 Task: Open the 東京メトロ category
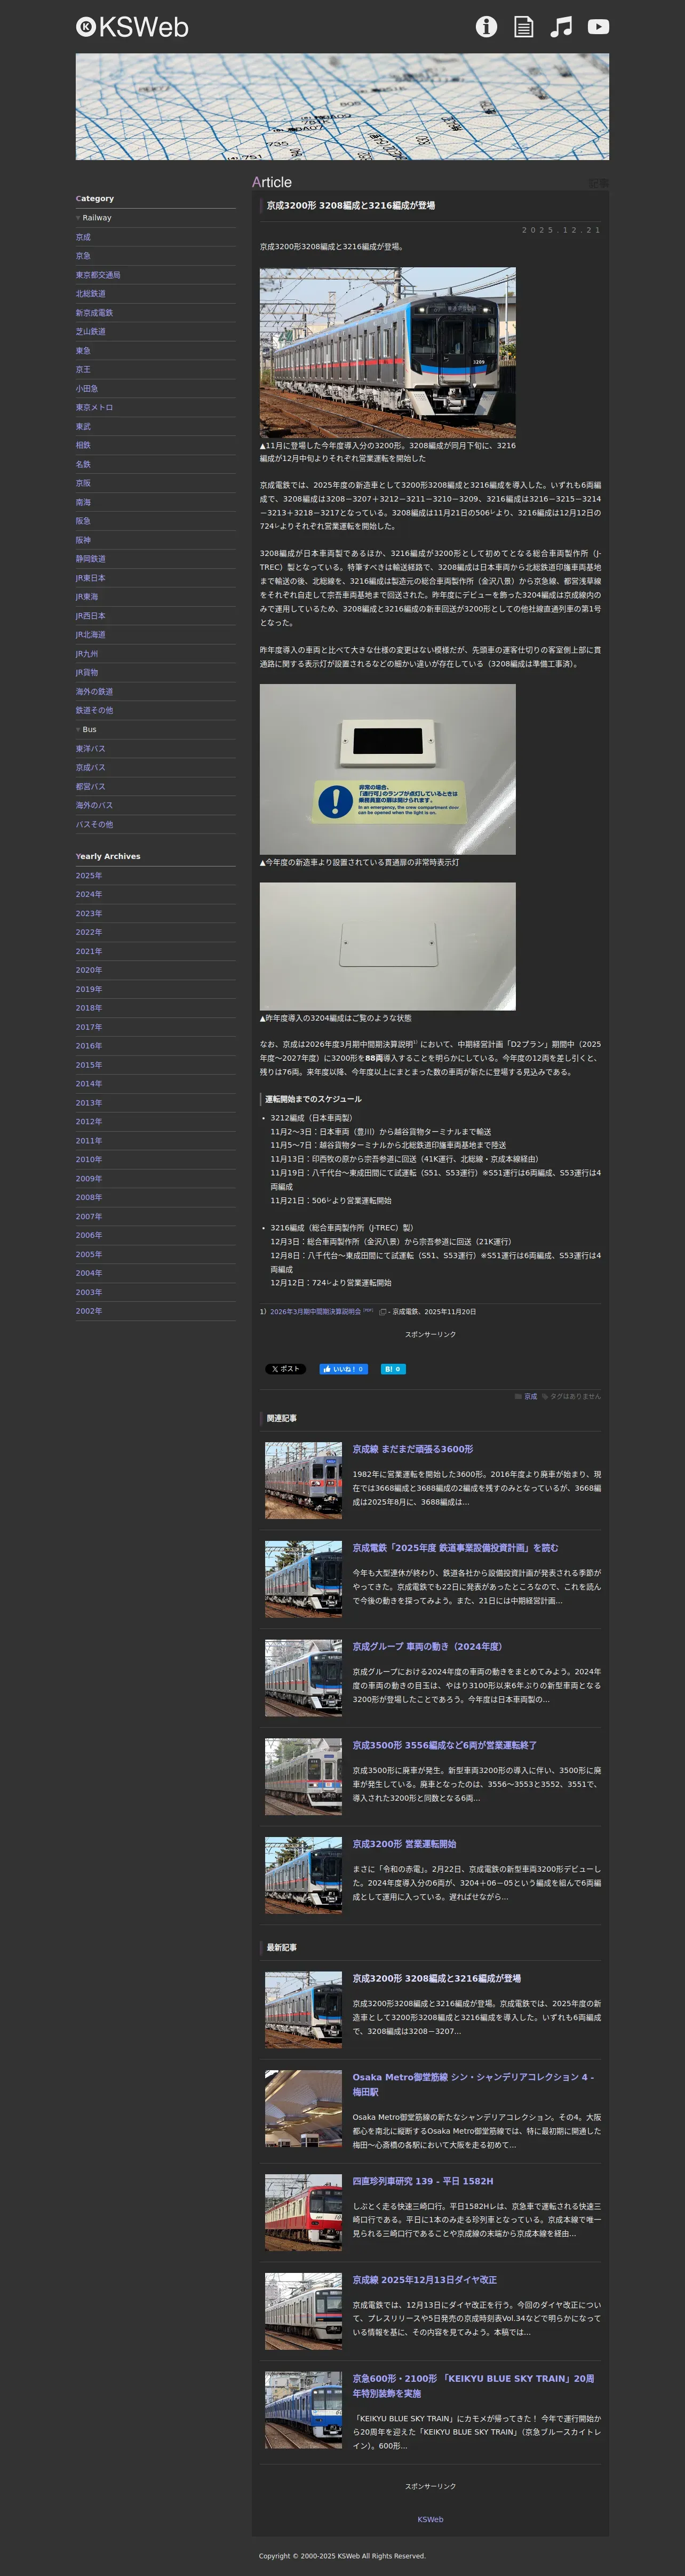[x=94, y=407]
